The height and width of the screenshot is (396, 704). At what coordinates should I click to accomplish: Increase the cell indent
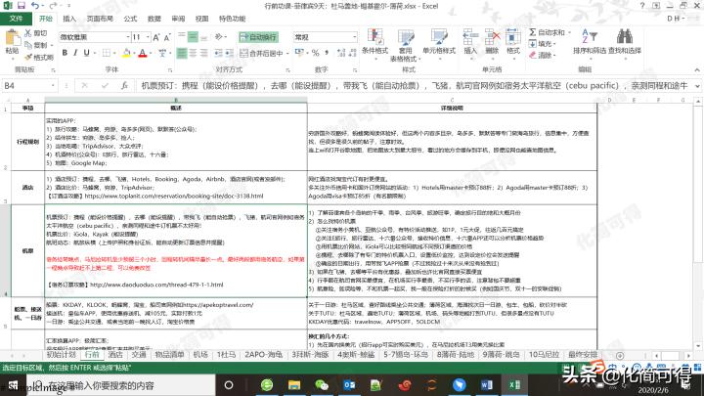pyautogui.click(x=229, y=53)
